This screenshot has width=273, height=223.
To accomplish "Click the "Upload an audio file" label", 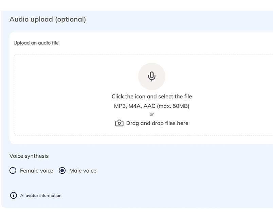I will pyautogui.click(x=36, y=43).
